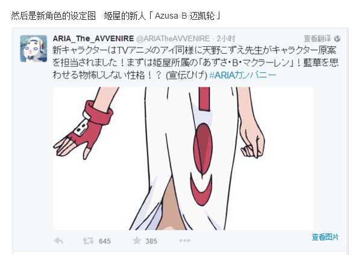361x273 pixels.
Task: Click the heading text 然后是新角色的设定图
Action: [x=53, y=16]
